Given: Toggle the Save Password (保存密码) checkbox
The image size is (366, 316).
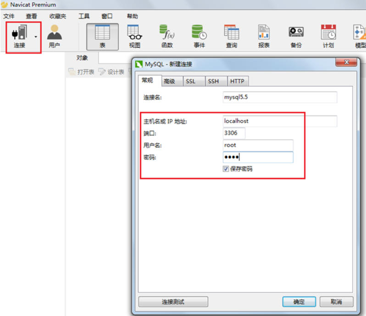Looking at the screenshot, I should coord(226,169).
